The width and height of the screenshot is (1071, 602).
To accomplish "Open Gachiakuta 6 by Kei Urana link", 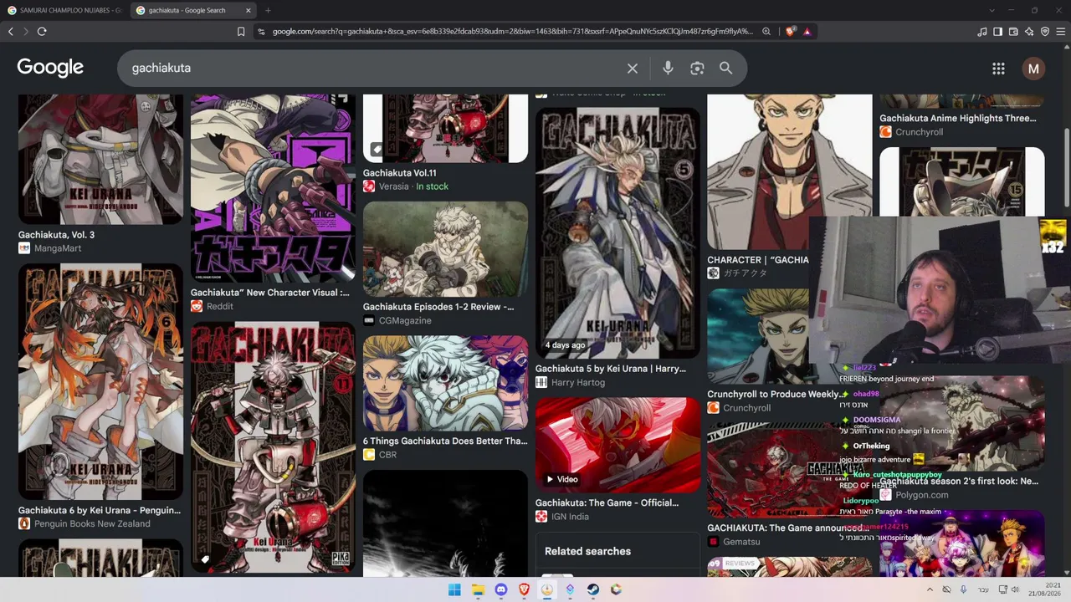I will tap(100, 510).
